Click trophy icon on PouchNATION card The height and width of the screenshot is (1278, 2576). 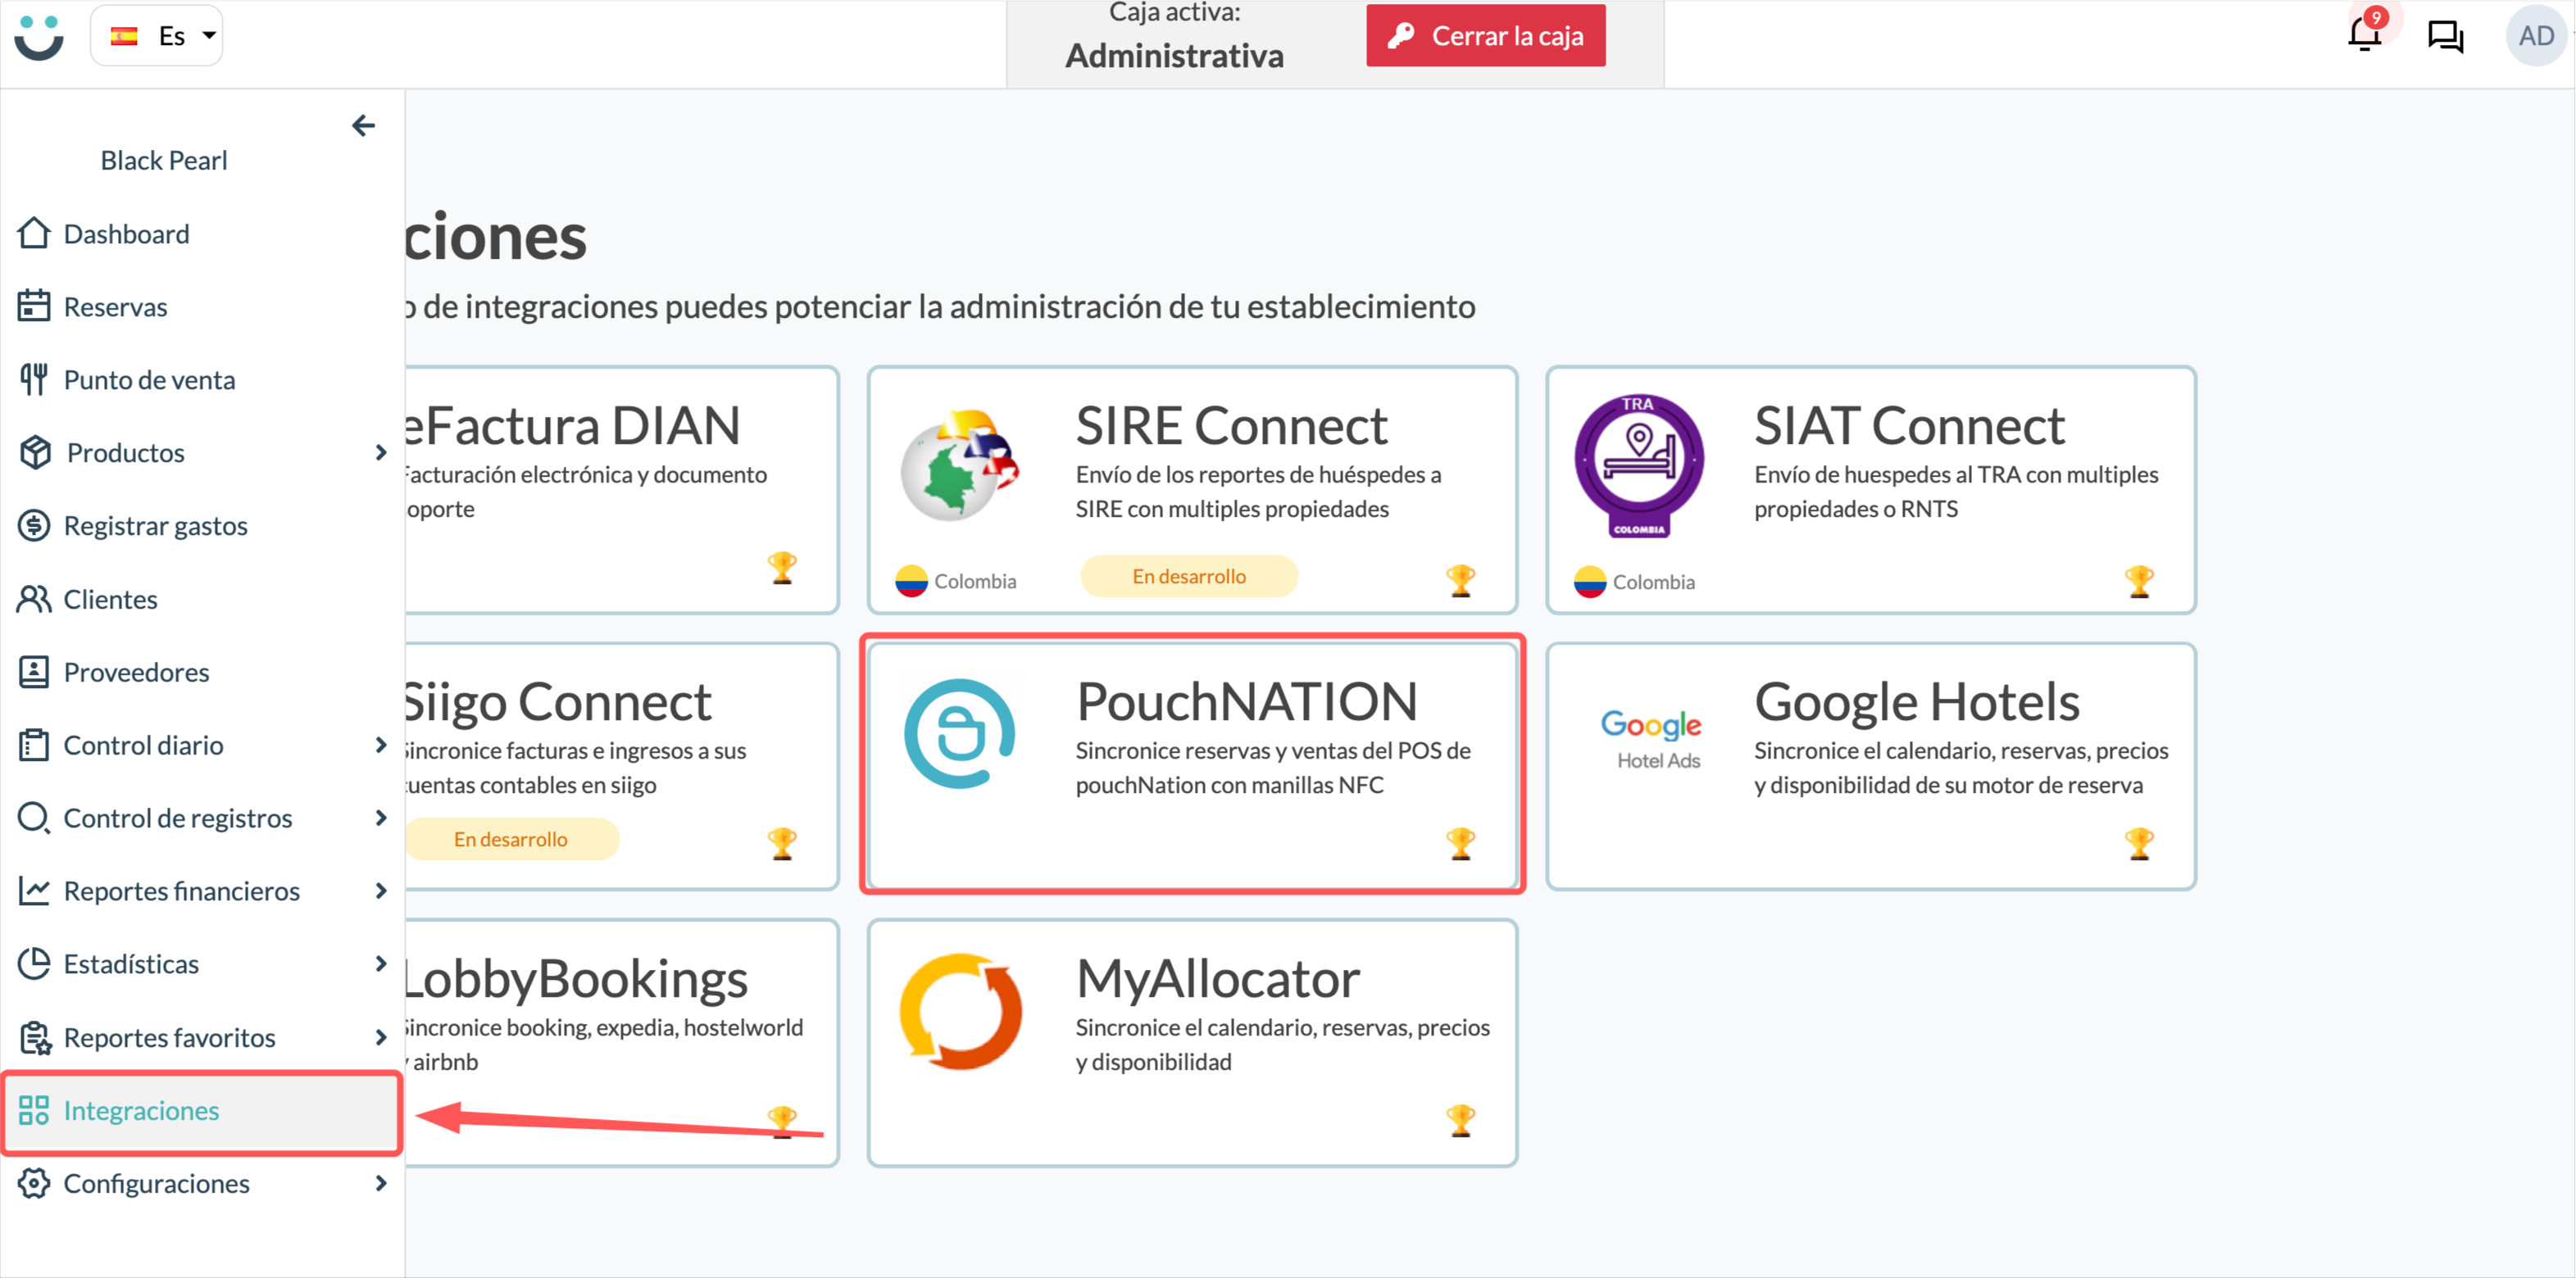click(x=1460, y=843)
